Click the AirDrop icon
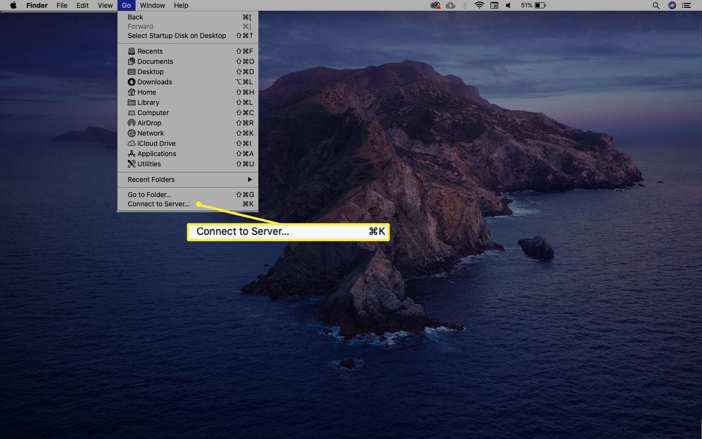The height and width of the screenshot is (439, 702). tap(131, 123)
